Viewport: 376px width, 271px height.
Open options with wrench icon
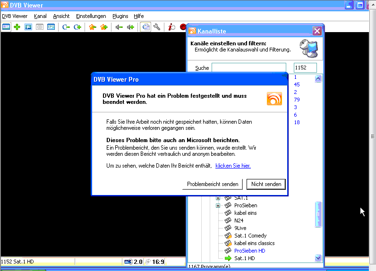[157, 27]
